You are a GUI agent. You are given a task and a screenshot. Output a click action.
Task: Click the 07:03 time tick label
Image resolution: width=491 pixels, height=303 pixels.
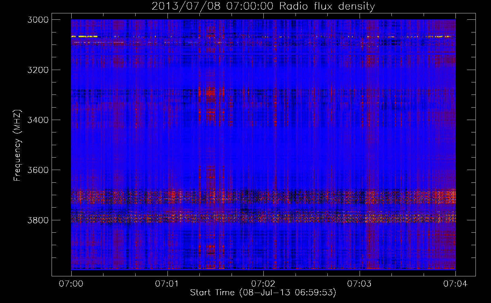tap(359, 284)
